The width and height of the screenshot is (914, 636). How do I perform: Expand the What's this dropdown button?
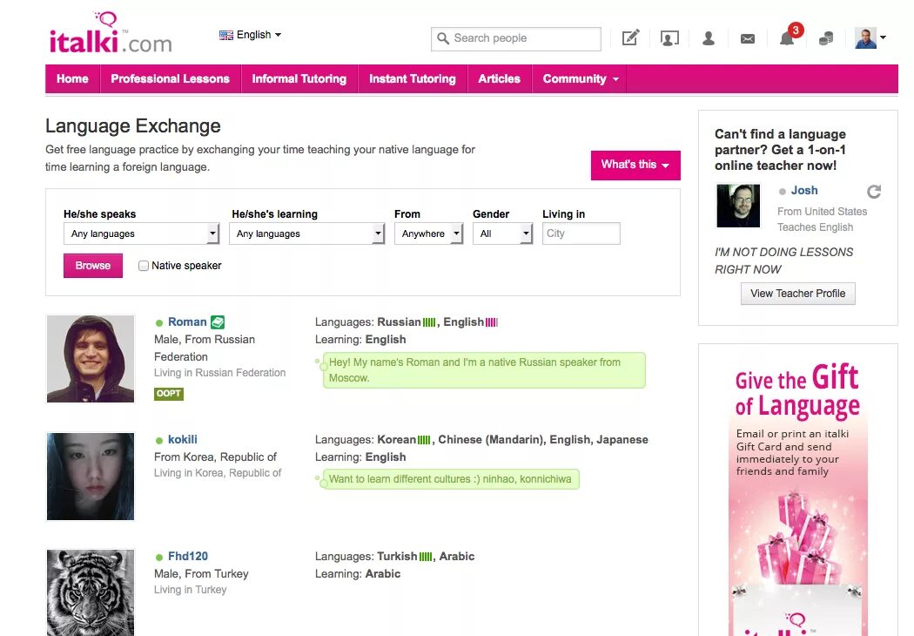coord(635,166)
